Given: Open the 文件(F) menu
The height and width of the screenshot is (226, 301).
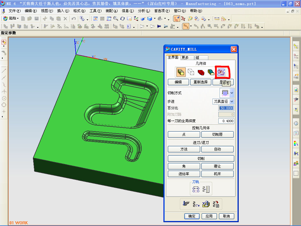Looking at the screenshot, I should 15,11.
